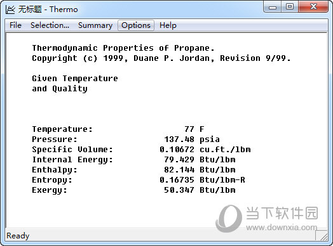The image size is (333, 246).
Task: Click the 'Specific Volume:' label
Action: [x=72, y=150]
